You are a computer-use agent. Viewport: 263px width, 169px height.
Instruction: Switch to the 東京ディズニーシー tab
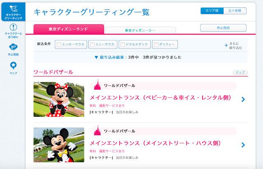(141, 30)
